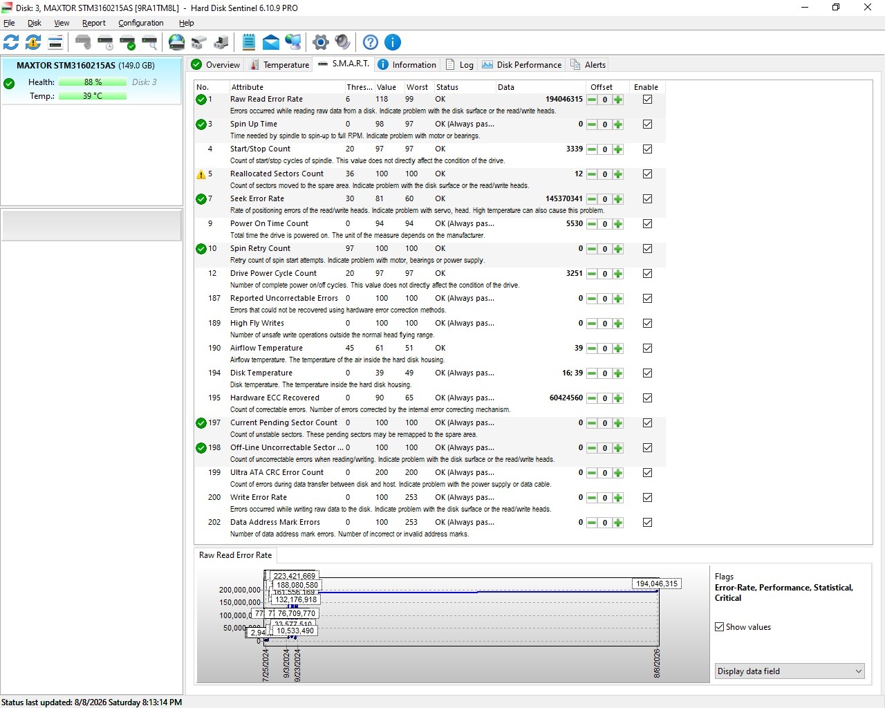Disable the Reallocated Sectors Count Enable checkbox
The image size is (885, 708).
pyautogui.click(x=647, y=174)
